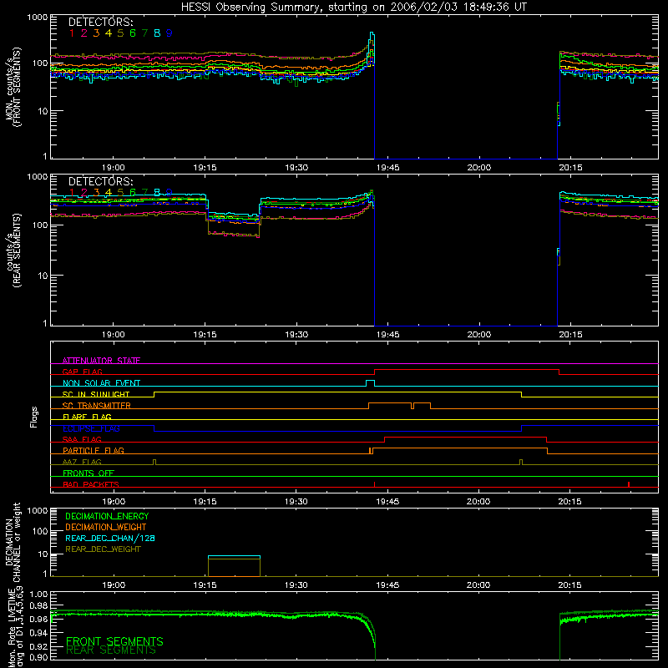Viewport: 668px width, 668px height.
Task: Click the ECLIPSE_FLAG label
Action: coord(91,428)
